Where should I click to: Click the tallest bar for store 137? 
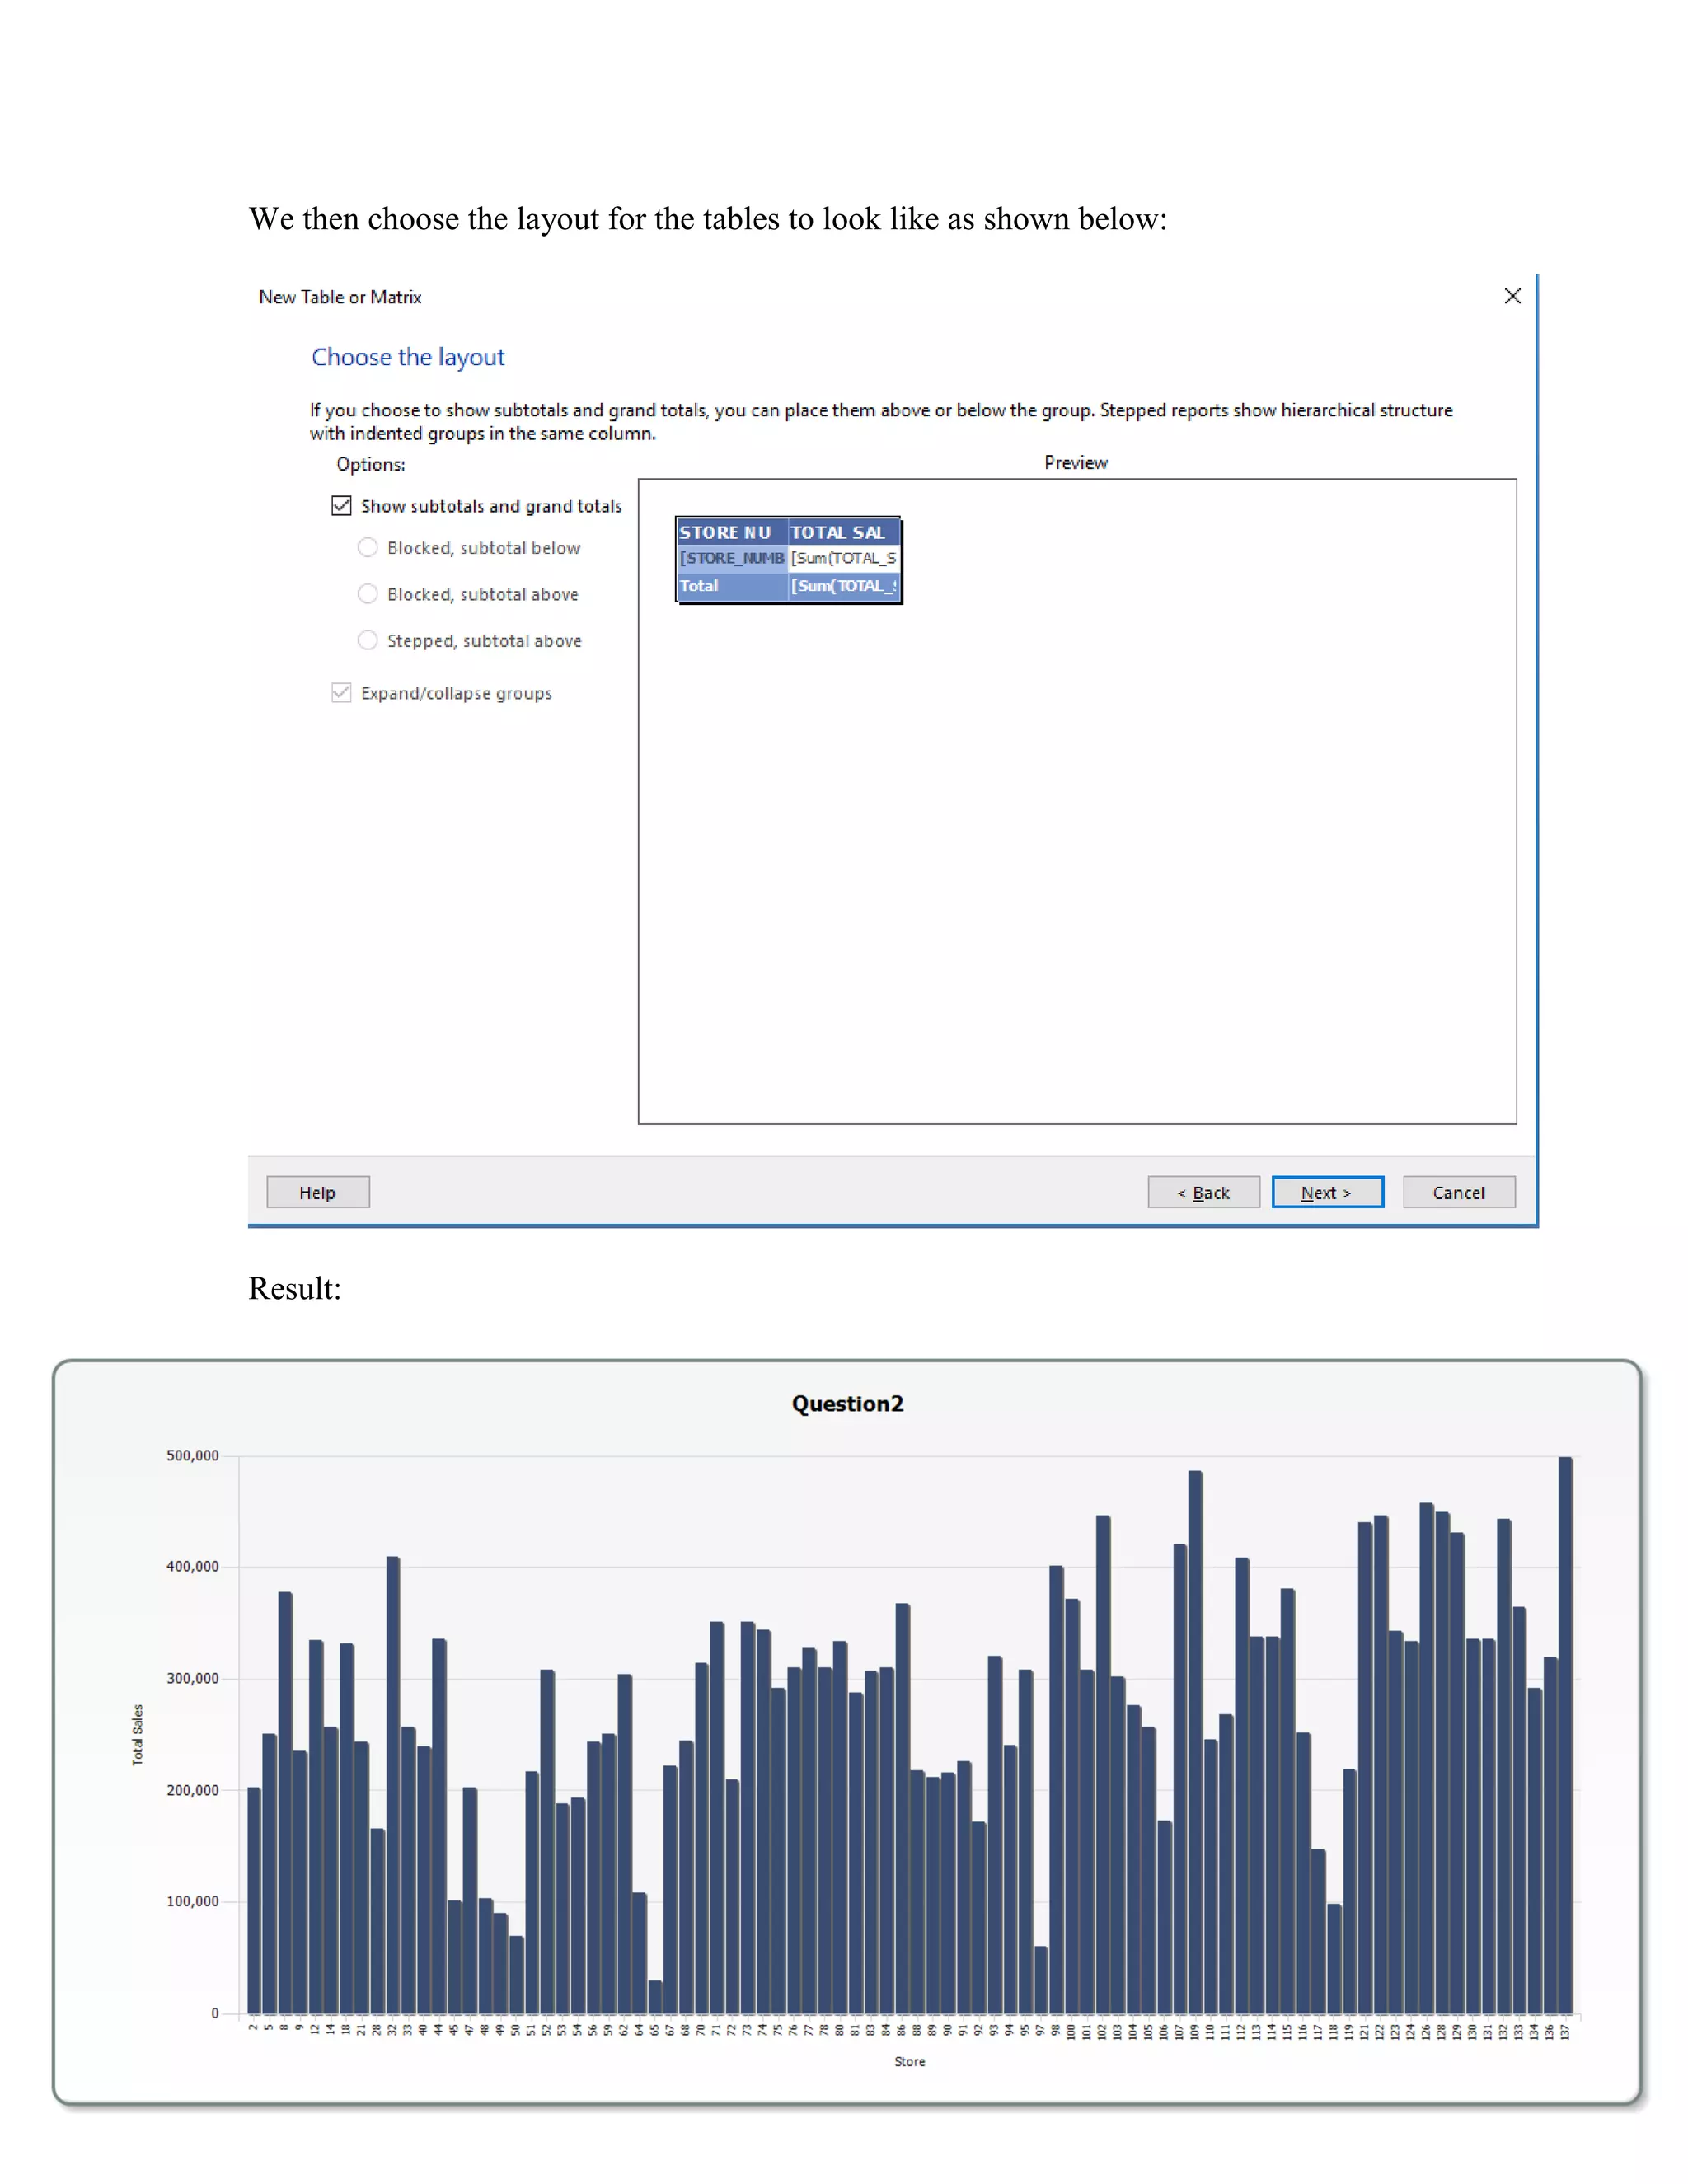click(x=1565, y=1735)
